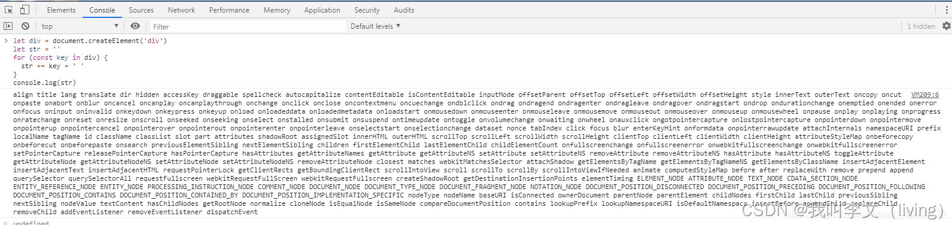Switch to the Audits tab
Screen dimensions: 952x225
[x=404, y=10]
